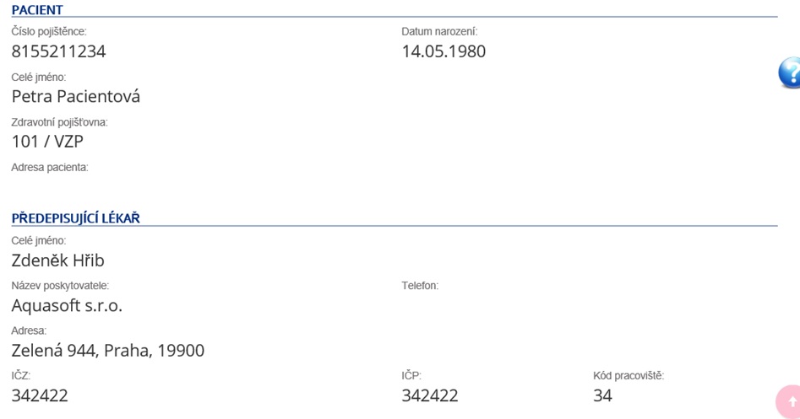Viewport: 800px width, 419px height.
Task: Click the pink scroll-to-top arrow button
Action: pos(789,401)
